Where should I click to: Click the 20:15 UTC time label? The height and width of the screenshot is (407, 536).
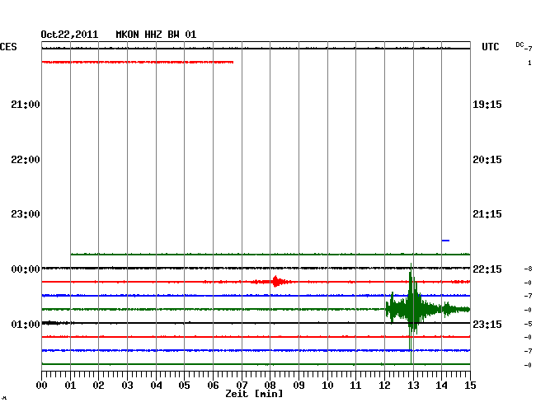[x=487, y=160]
